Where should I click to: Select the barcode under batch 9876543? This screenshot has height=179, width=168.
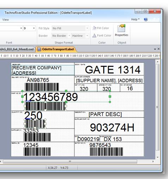pos(106,152)
